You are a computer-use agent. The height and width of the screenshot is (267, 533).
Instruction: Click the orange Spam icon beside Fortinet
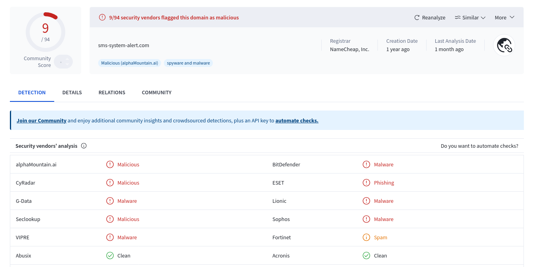coord(366,237)
